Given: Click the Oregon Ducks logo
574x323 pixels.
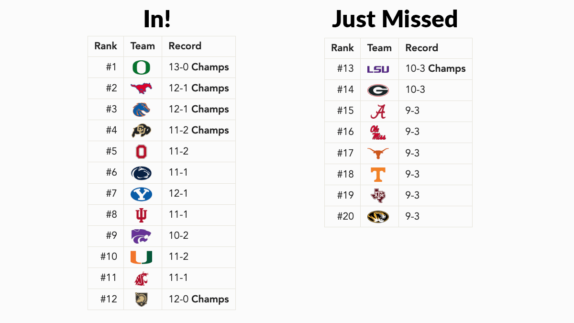Looking at the screenshot, I should tap(141, 67).
